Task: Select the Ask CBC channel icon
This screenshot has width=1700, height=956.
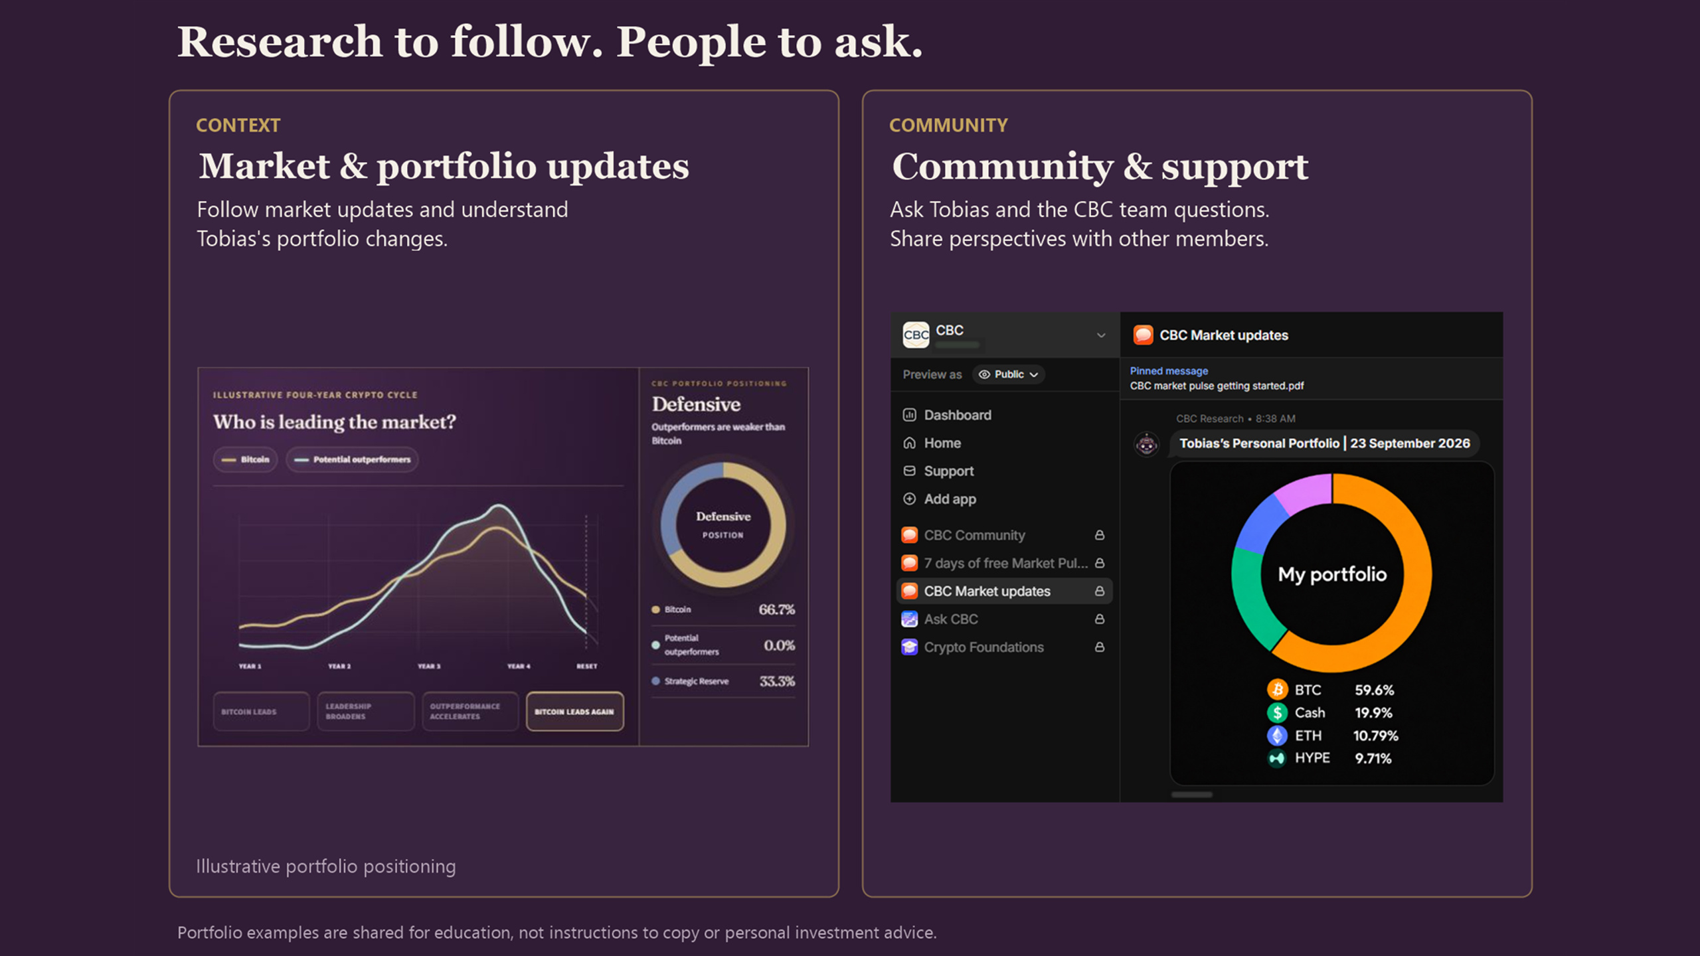Action: coord(909,619)
